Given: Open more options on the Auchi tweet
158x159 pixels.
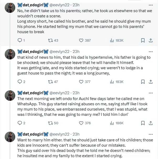Looking at the screenshot, I should tap(151, 93).
